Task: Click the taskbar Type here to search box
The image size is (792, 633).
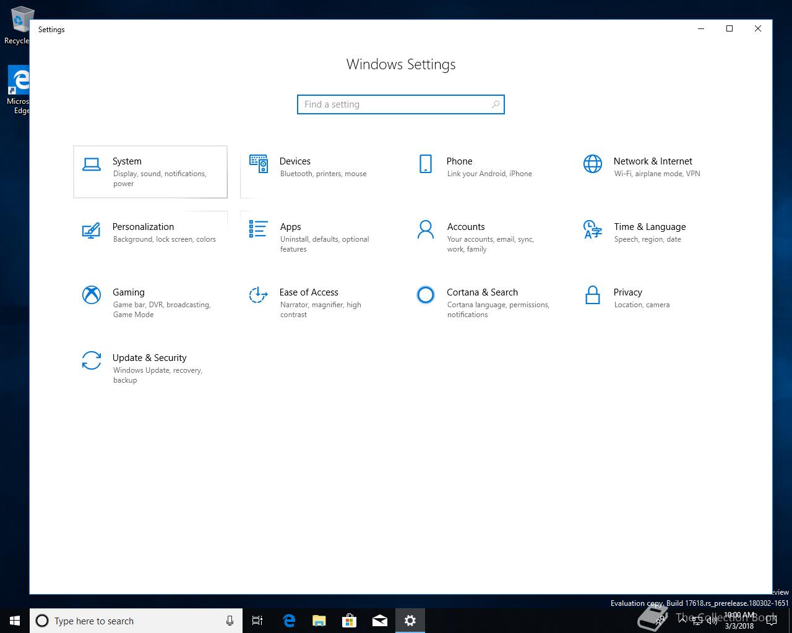Action: tap(136, 621)
